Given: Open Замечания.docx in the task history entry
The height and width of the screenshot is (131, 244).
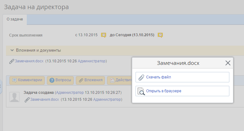Looking at the screenshot, I should [x=44, y=100].
